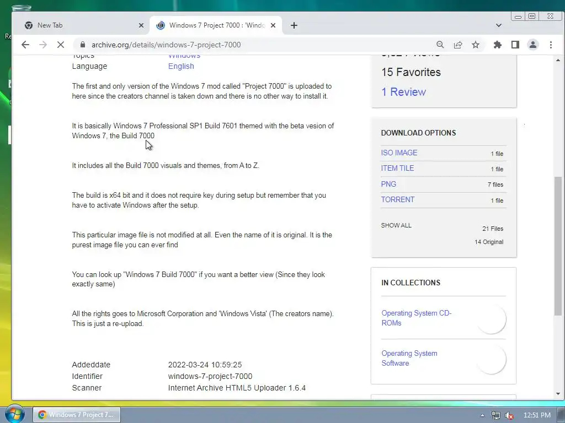565x423 pixels.
Task: Close the New Tab tab
Action: (x=141, y=25)
